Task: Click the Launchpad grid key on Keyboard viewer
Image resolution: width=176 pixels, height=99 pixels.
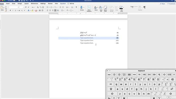Action: pos(129,75)
